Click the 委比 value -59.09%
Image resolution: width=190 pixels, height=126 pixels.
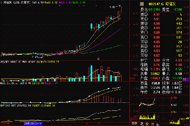pyautogui.click(x=154, y=9)
